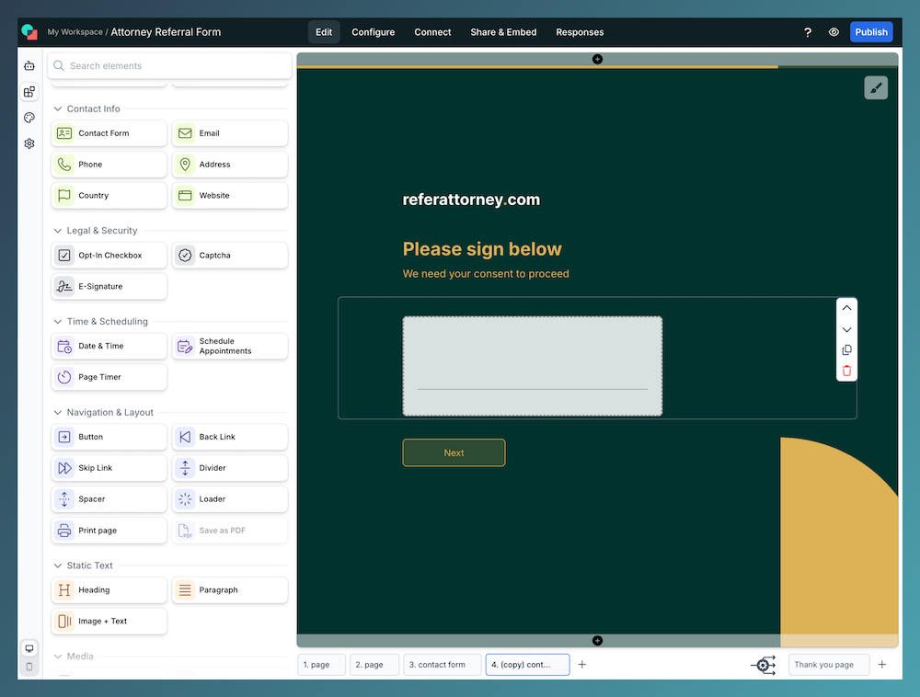Open the conditional logic flow icon
Image resolution: width=920 pixels, height=697 pixels.
click(x=764, y=664)
